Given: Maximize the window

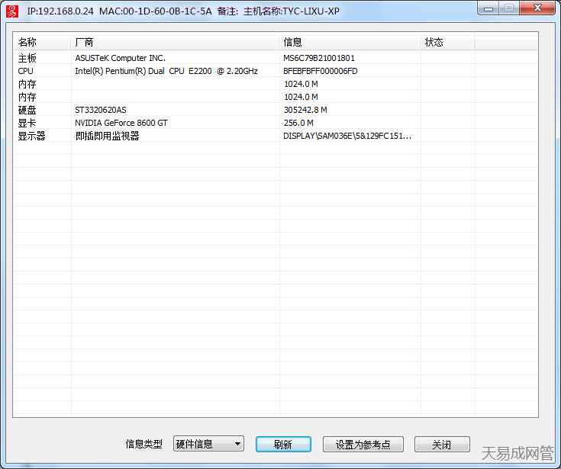Looking at the screenshot, I should (508, 8).
